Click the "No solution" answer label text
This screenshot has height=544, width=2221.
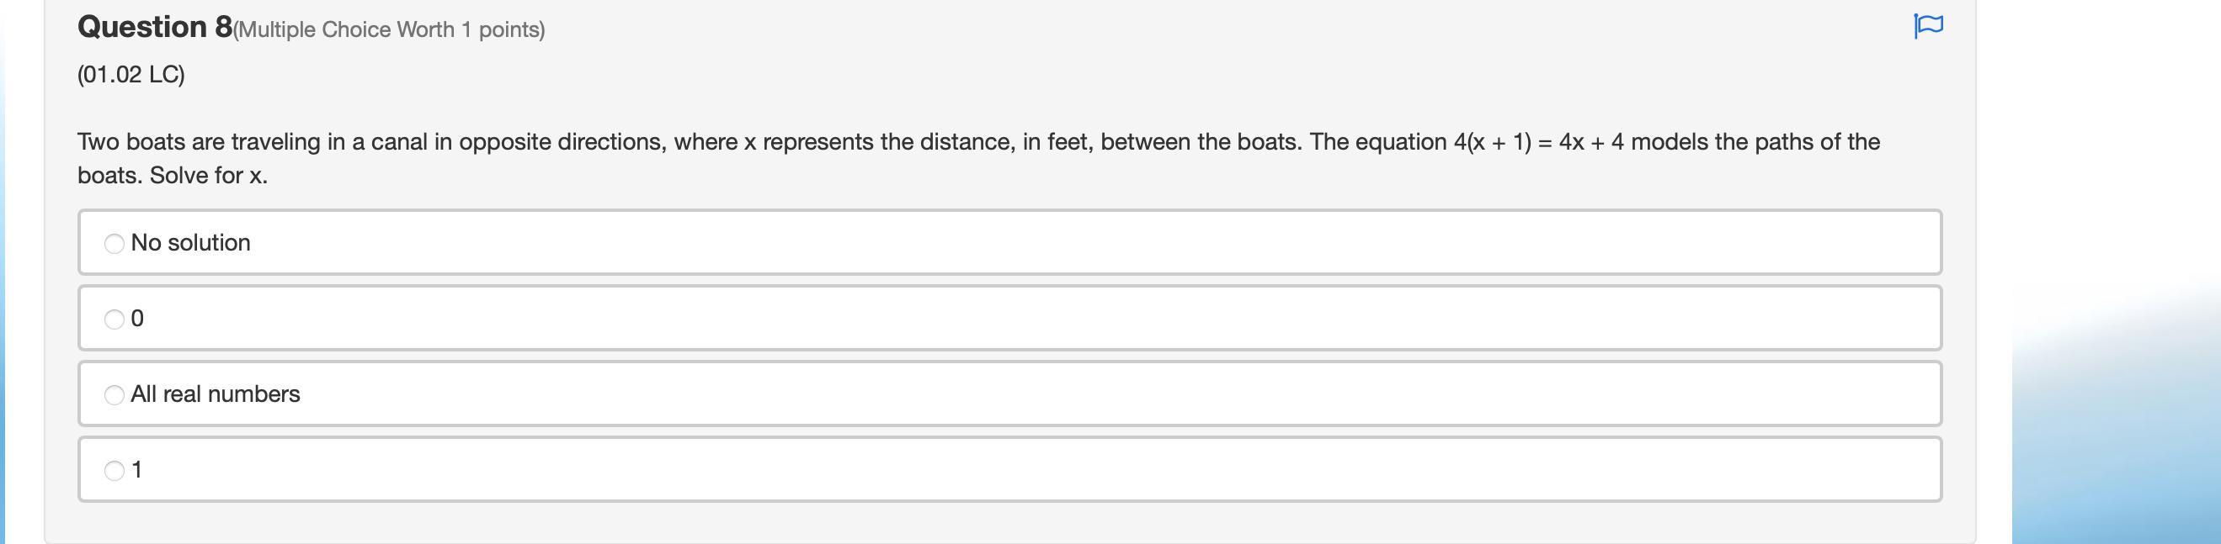pos(190,243)
